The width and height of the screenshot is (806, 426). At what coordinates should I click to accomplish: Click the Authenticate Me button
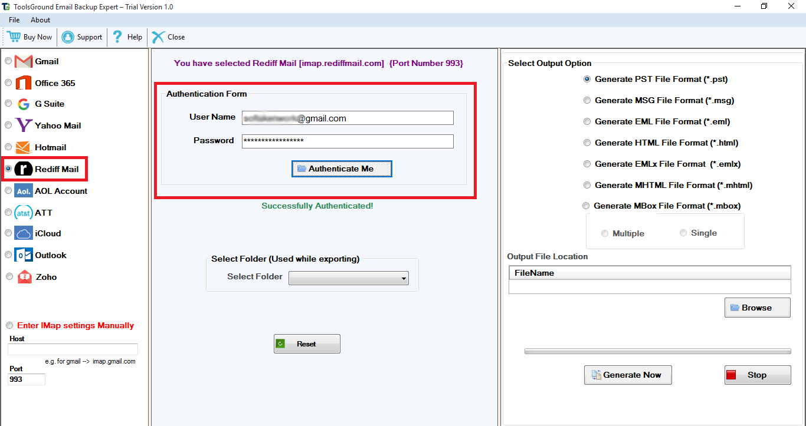point(342,169)
